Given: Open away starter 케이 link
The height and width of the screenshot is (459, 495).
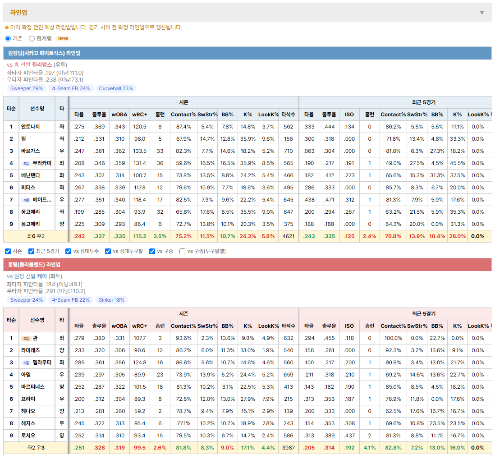Looking at the screenshot, I should coord(41,276).
